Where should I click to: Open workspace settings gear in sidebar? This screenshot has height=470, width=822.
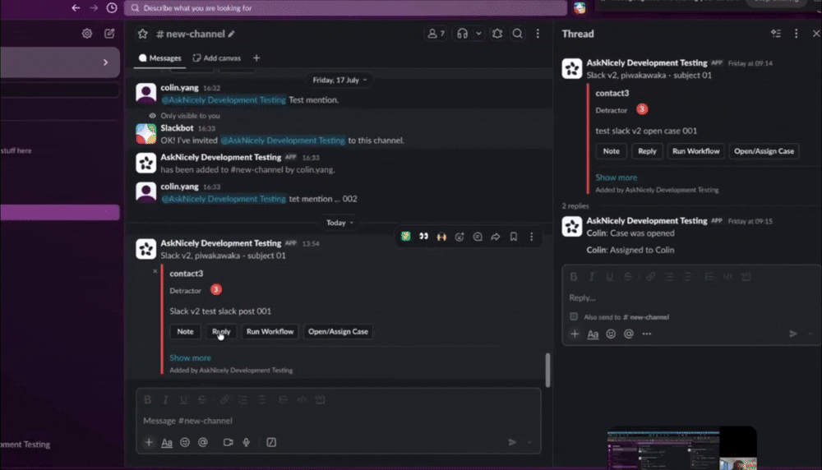point(87,34)
